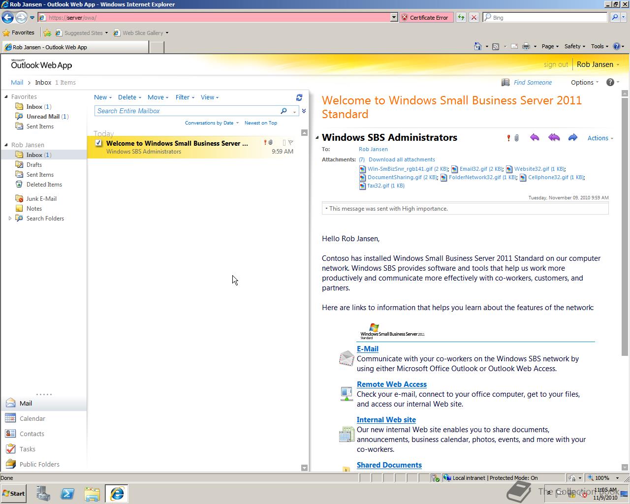
Task: Open the address book icon beside Find Someone
Action: 505,82
